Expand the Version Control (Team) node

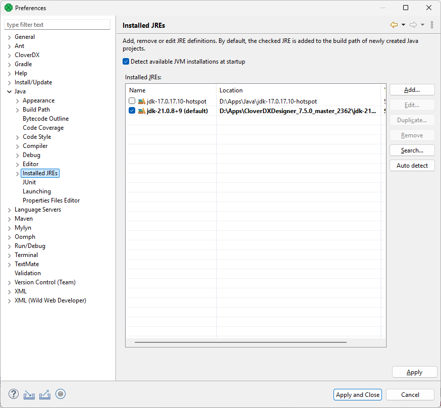coord(9,282)
